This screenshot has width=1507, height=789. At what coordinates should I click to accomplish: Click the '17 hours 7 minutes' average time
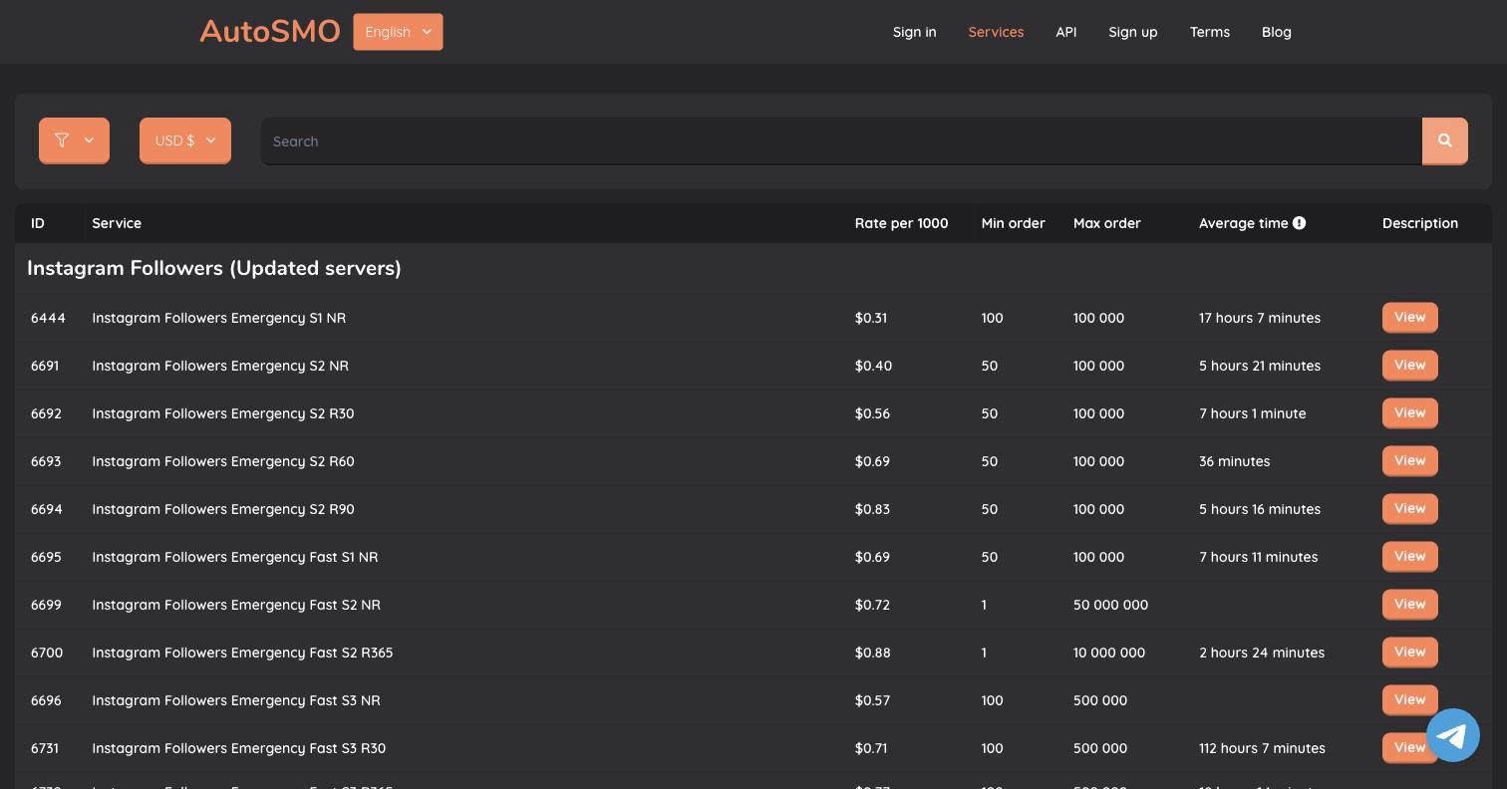(x=1260, y=318)
